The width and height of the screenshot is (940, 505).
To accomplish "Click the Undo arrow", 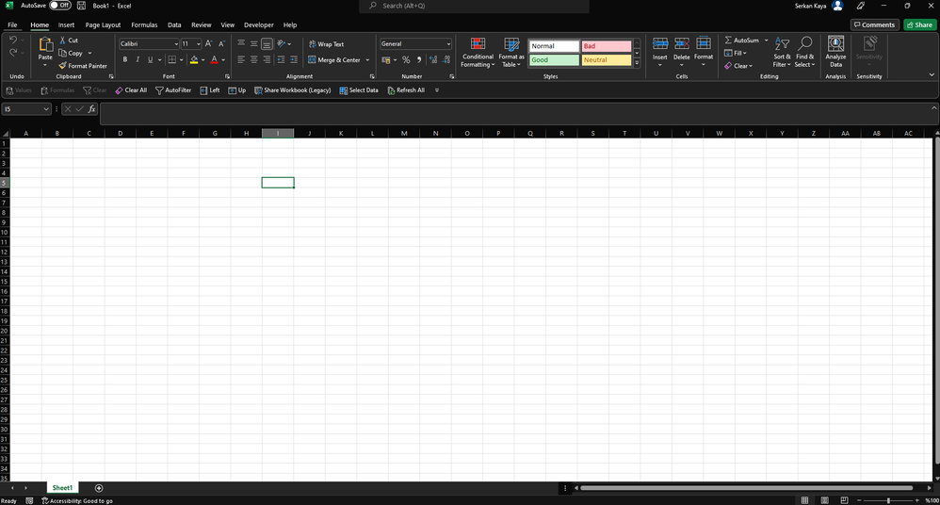I will pos(13,41).
